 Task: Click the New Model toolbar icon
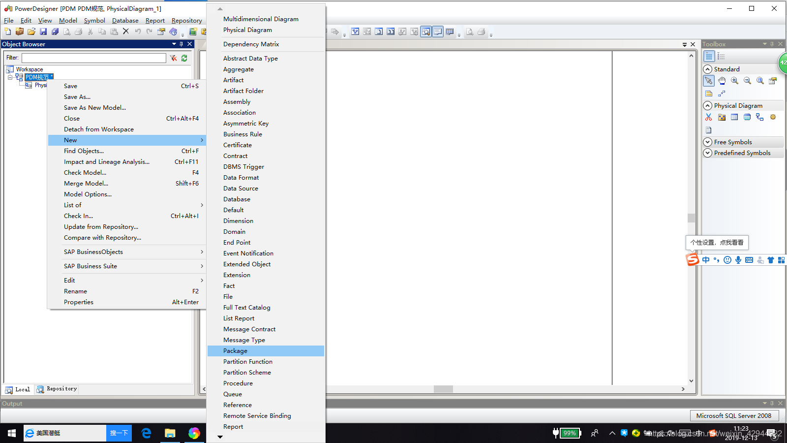(x=7, y=32)
